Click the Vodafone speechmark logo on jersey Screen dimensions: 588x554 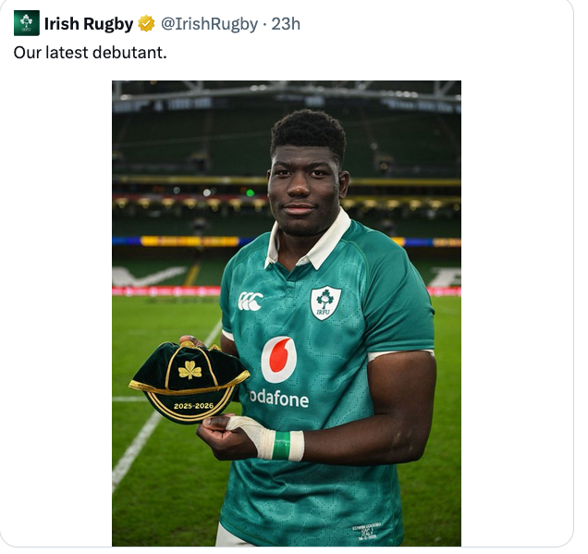pyautogui.click(x=278, y=360)
